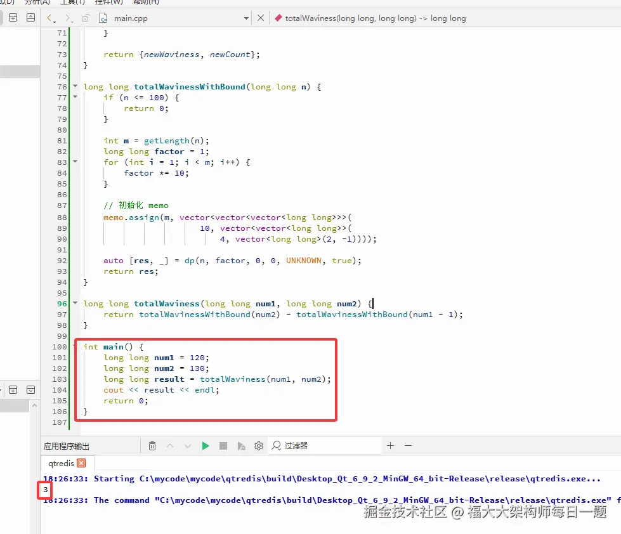Click 'factor *= 10;' on line 84
This screenshot has height=534, width=621.
pos(157,173)
